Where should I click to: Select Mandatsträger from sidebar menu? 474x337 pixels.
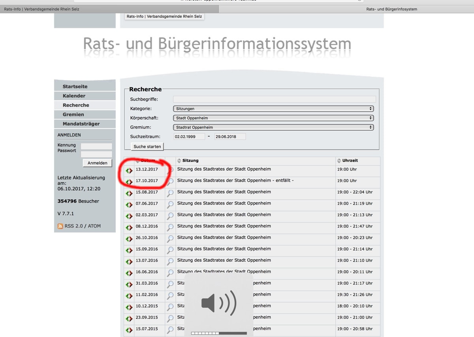click(81, 124)
